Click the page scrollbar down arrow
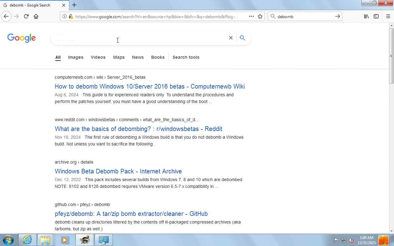Viewport: 394px width, 246px height. pos(392,231)
